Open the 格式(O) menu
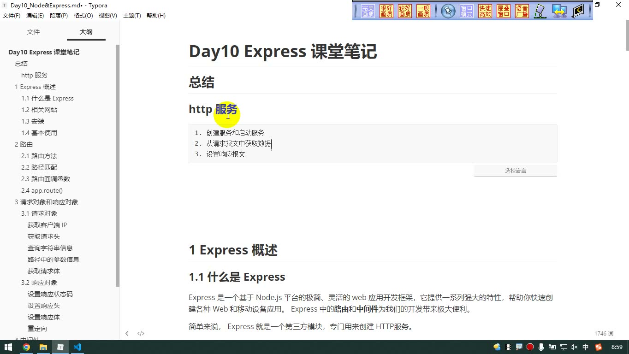629x354 pixels. point(83,15)
